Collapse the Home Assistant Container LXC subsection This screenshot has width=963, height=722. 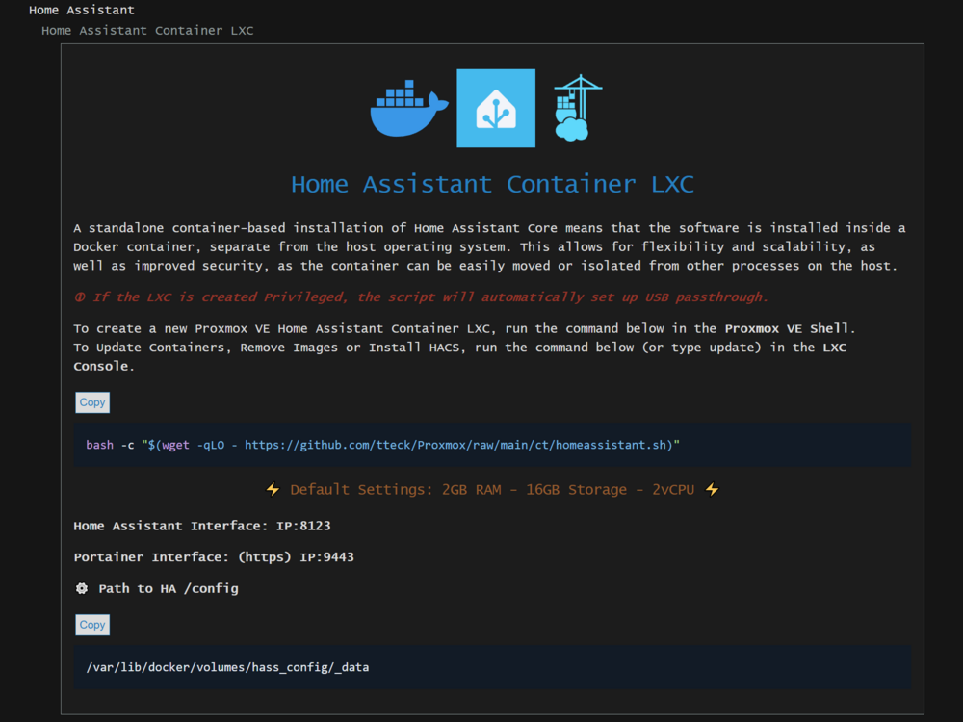tap(147, 31)
